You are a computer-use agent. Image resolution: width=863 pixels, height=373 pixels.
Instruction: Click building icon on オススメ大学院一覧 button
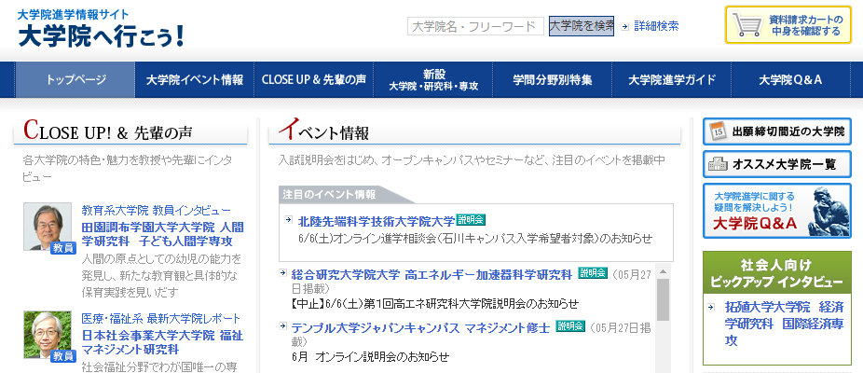(717, 164)
